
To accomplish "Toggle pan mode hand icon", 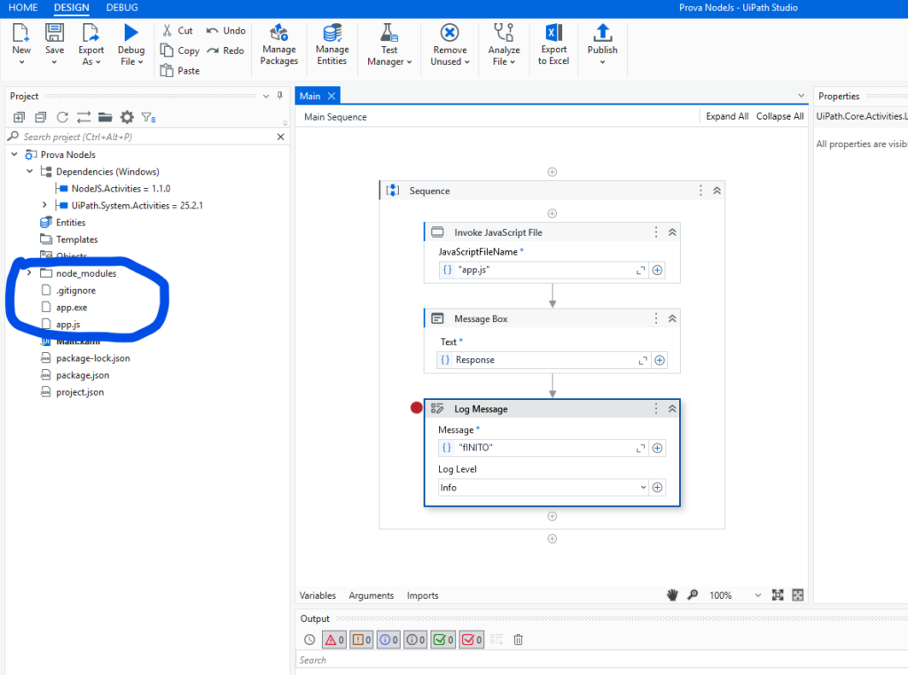I will pyautogui.click(x=672, y=595).
